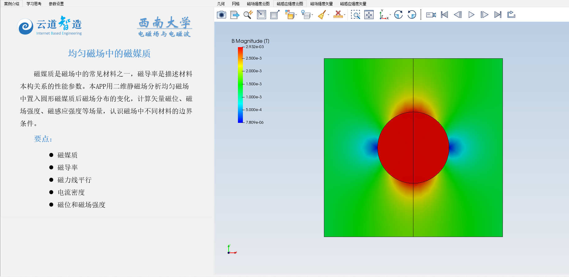Jump to the last animation frame

[498, 15]
